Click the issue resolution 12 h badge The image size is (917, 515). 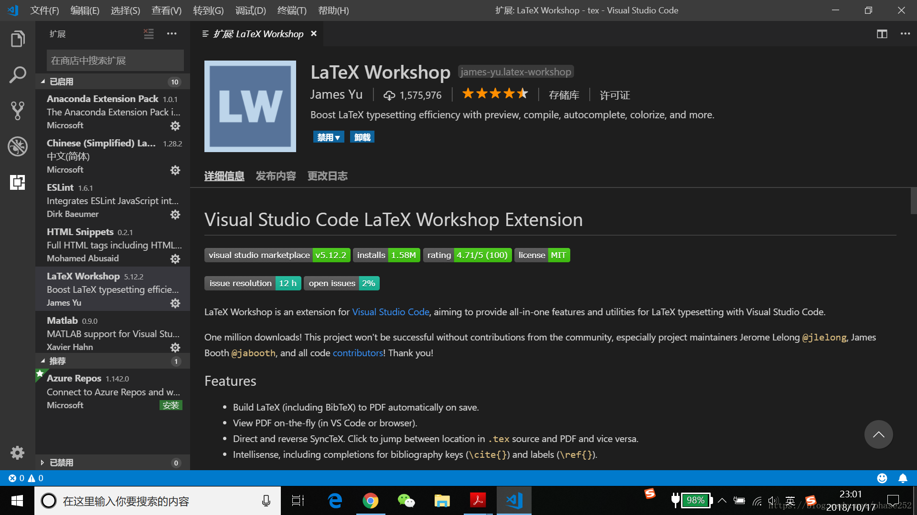pyautogui.click(x=253, y=283)
